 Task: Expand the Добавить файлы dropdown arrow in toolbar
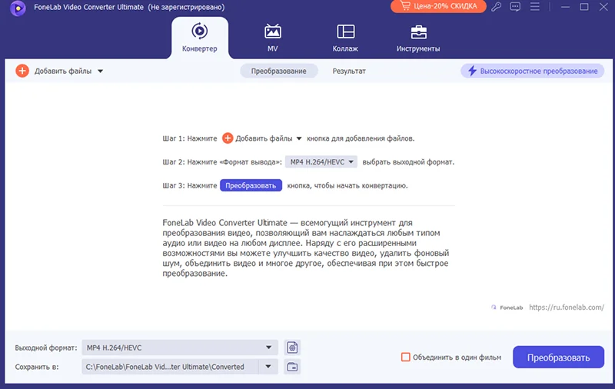pos(101,71)
